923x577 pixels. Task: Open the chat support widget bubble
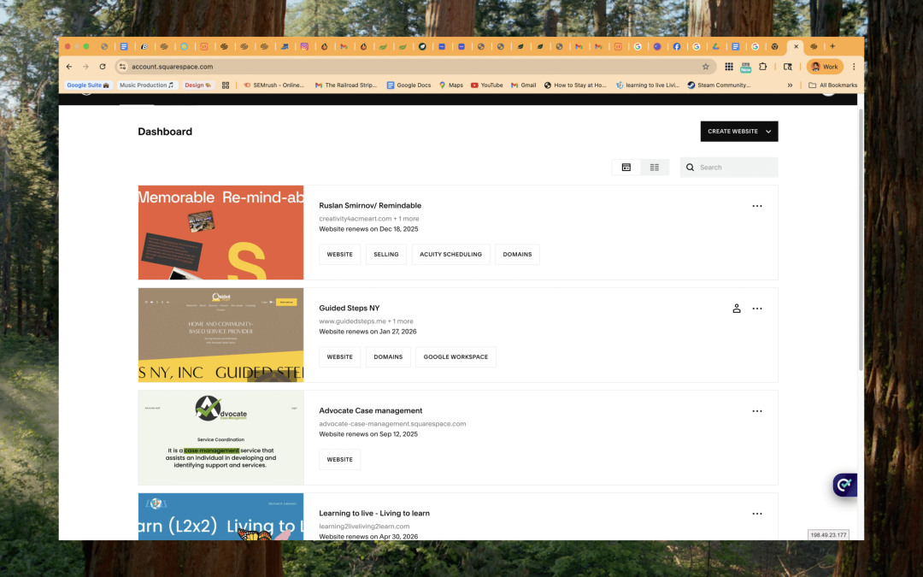tap(844, 485)
